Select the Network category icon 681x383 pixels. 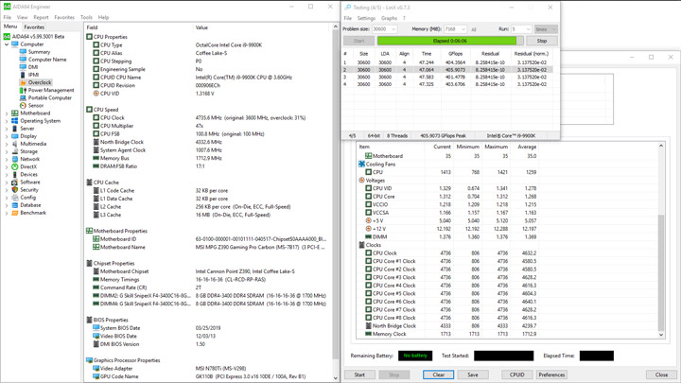coord(15,160)
